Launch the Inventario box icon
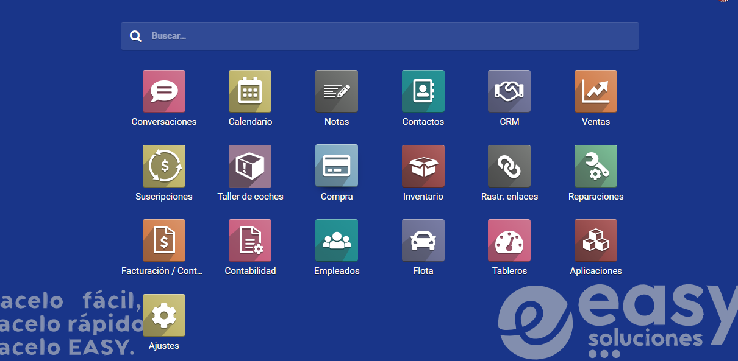Image resolution: width=738 pixels, height=361 pixels. [423, 166]
